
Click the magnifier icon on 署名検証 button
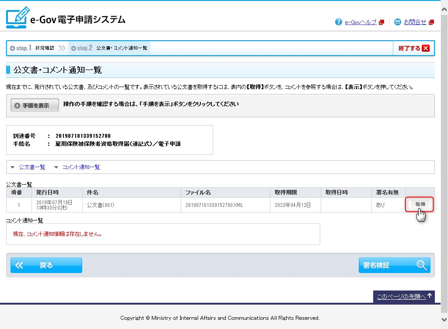(421, 265)
